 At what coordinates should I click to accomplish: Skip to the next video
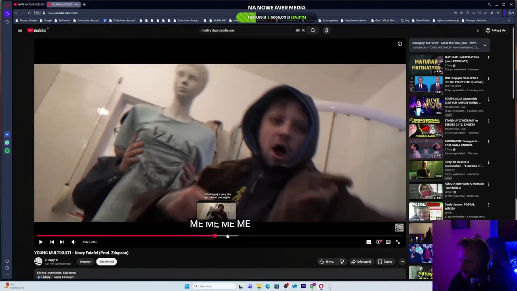(62, 242)
